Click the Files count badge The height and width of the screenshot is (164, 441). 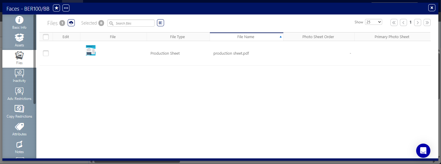point(62,23)
